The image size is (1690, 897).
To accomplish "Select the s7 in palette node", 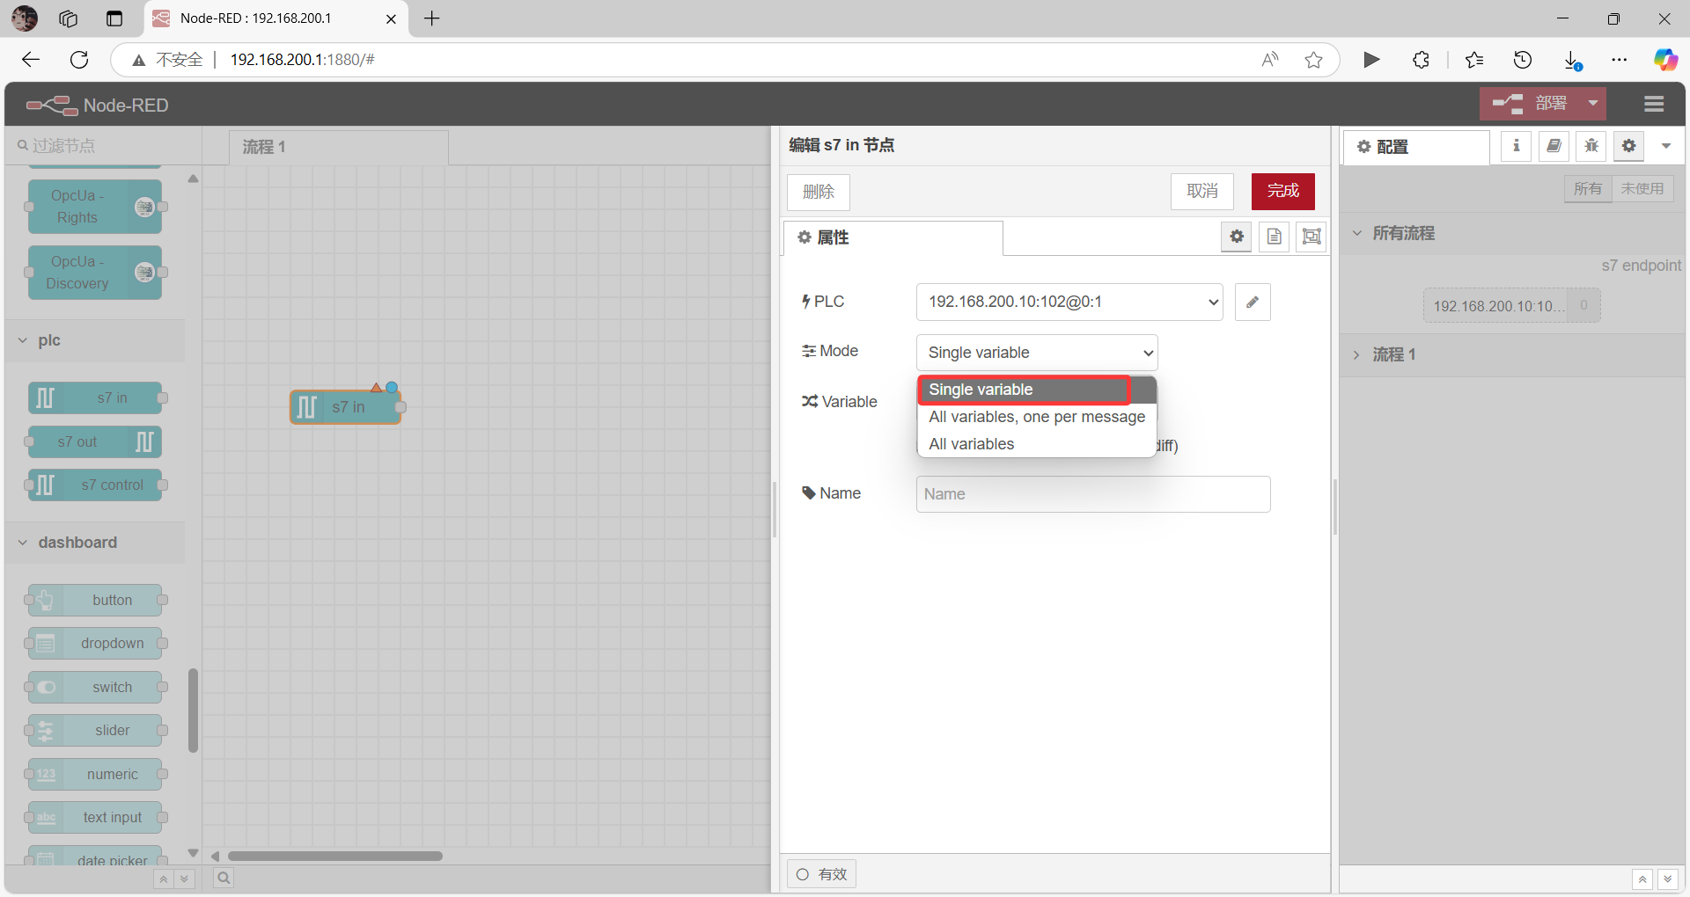I will click(95, 398).
